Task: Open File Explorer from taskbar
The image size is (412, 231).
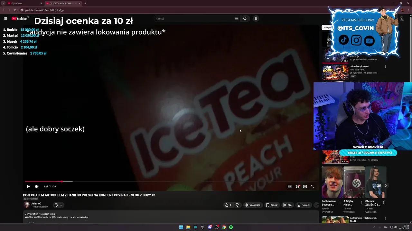Action: click(188, 227)
